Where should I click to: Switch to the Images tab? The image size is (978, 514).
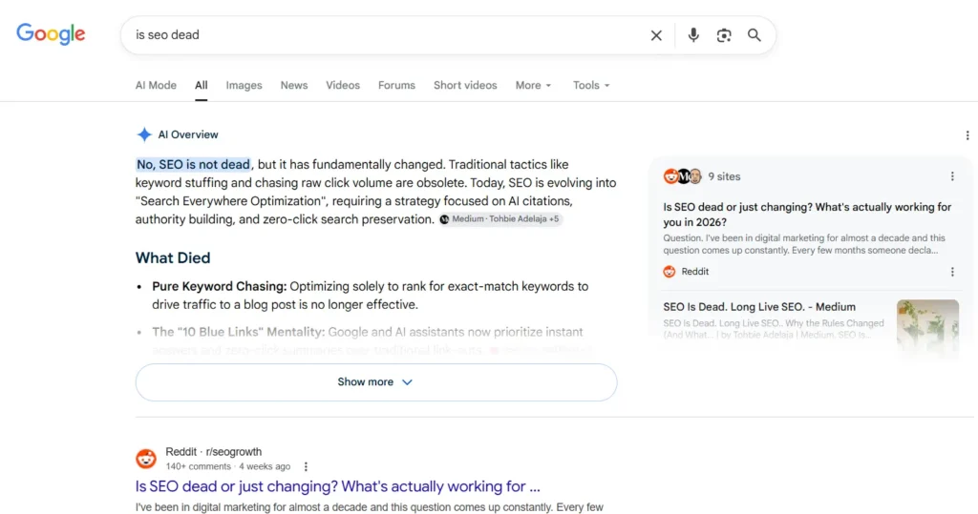[x=244, y=86]
